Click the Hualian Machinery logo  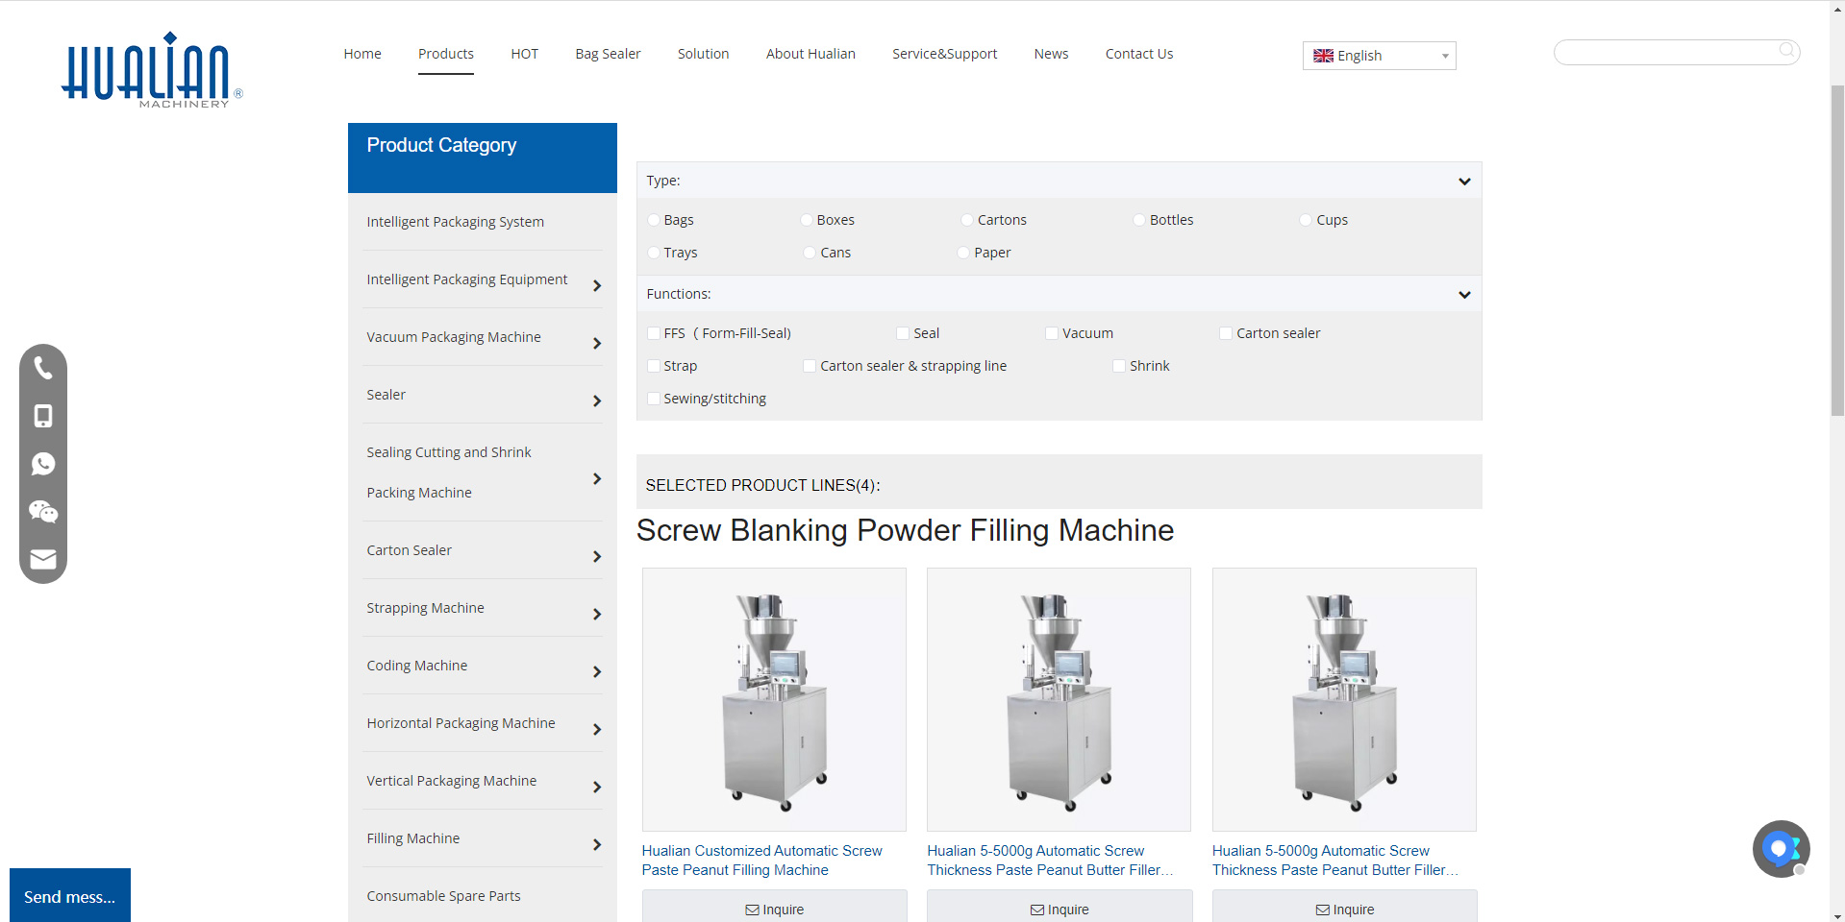152,70
